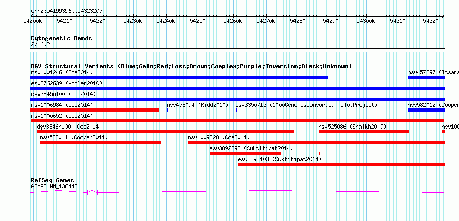Click the nsv1009828 red loss bar

[x=317, y=143]
